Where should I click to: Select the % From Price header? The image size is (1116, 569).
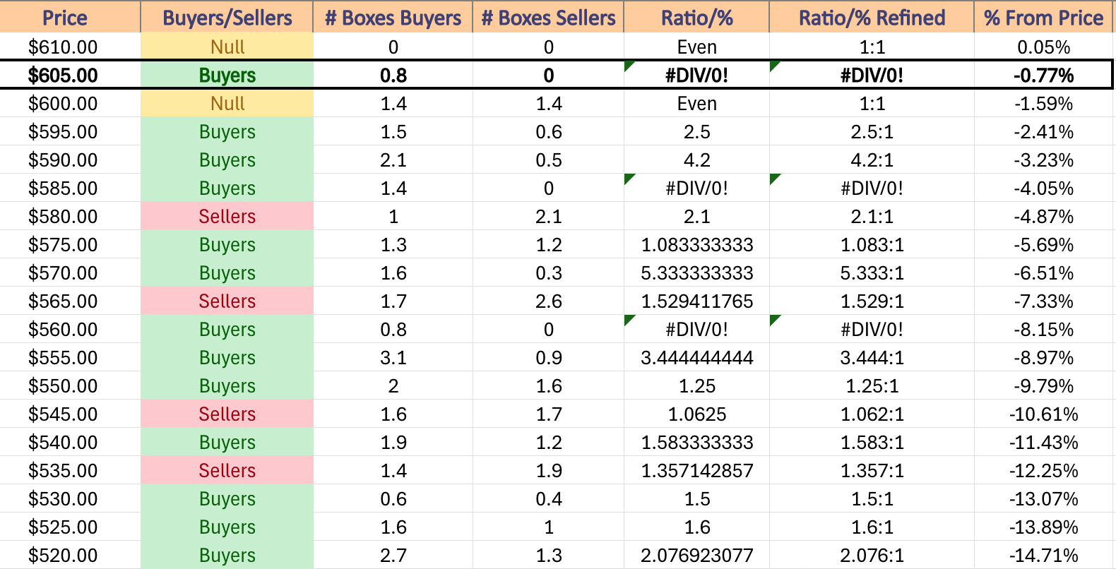pos(1043,17)
